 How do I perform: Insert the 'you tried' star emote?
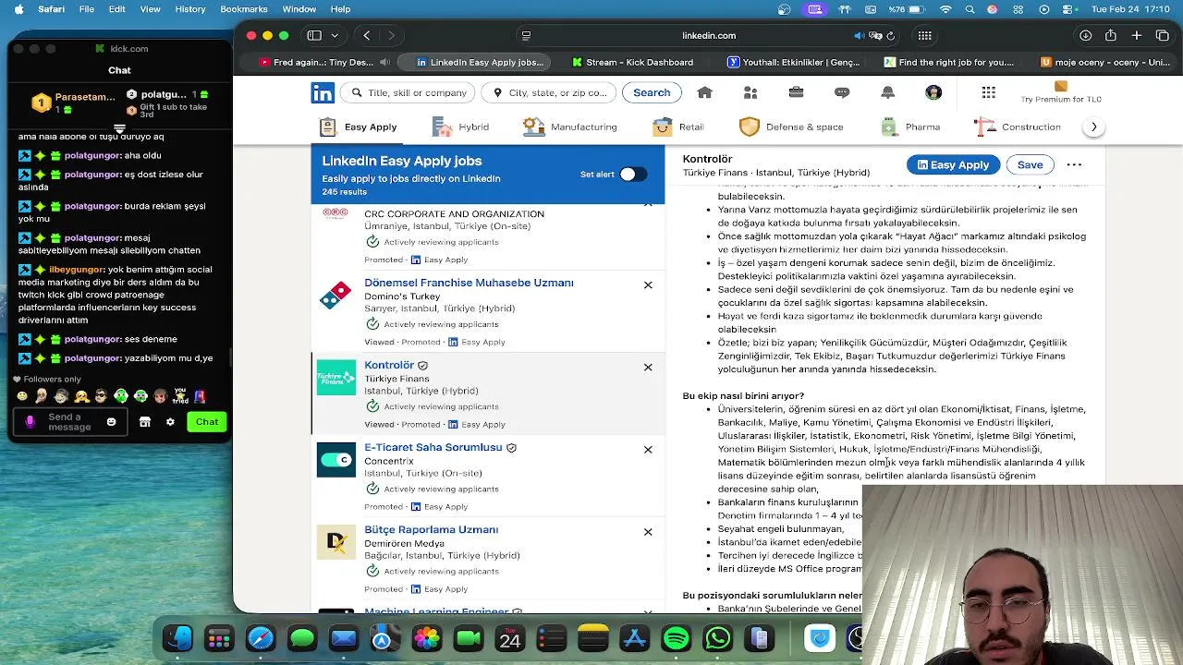tap(180, 396)
